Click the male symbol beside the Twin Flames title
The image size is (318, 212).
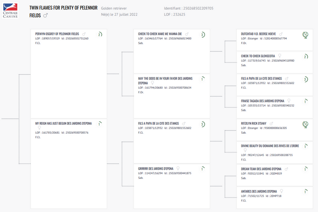pyautogui.click(x=46, y=15)
